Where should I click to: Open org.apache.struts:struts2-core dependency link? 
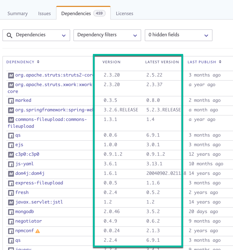click(54, 75)
